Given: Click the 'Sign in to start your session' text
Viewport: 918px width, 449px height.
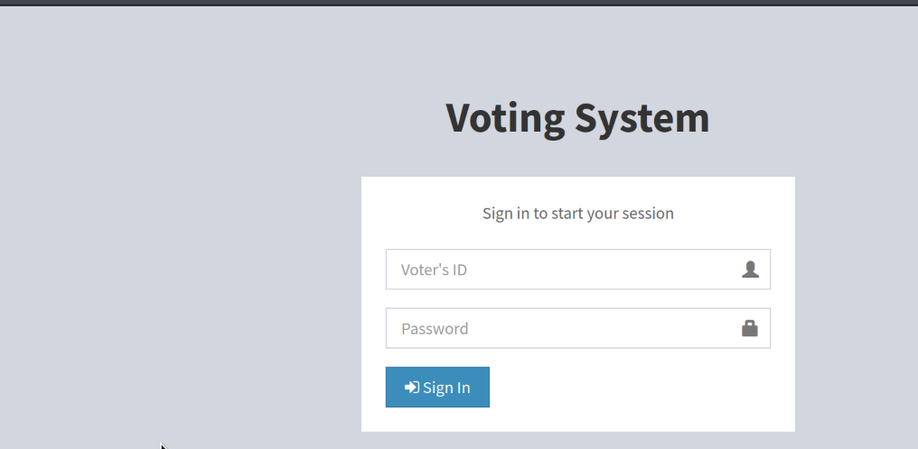Looking at the screenshot, I should pos(577,214).
